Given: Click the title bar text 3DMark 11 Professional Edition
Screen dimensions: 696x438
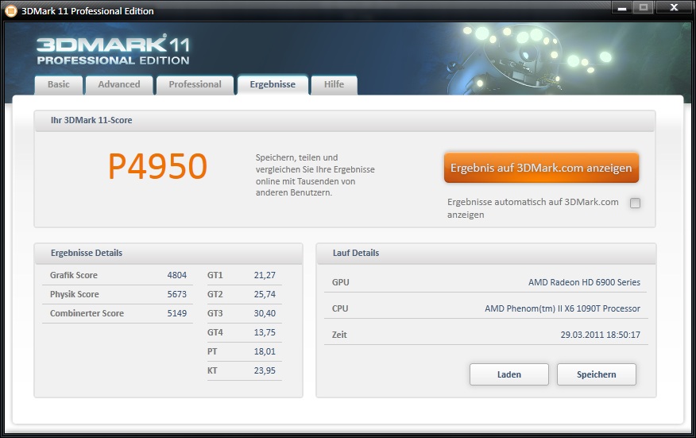Looking at the screenshot, I should click(87, 11).
